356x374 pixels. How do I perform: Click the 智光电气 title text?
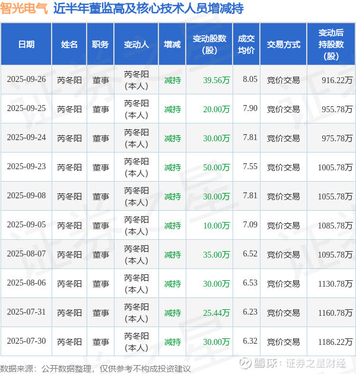[24, 8]
